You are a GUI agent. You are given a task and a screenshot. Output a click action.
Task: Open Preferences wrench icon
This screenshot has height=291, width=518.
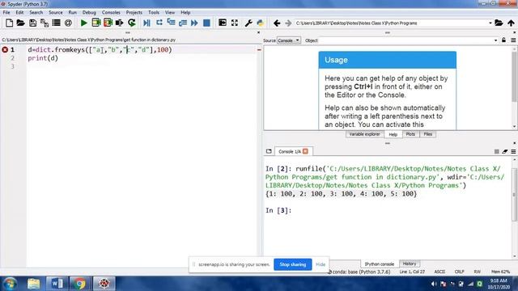(x=248, y=23)
